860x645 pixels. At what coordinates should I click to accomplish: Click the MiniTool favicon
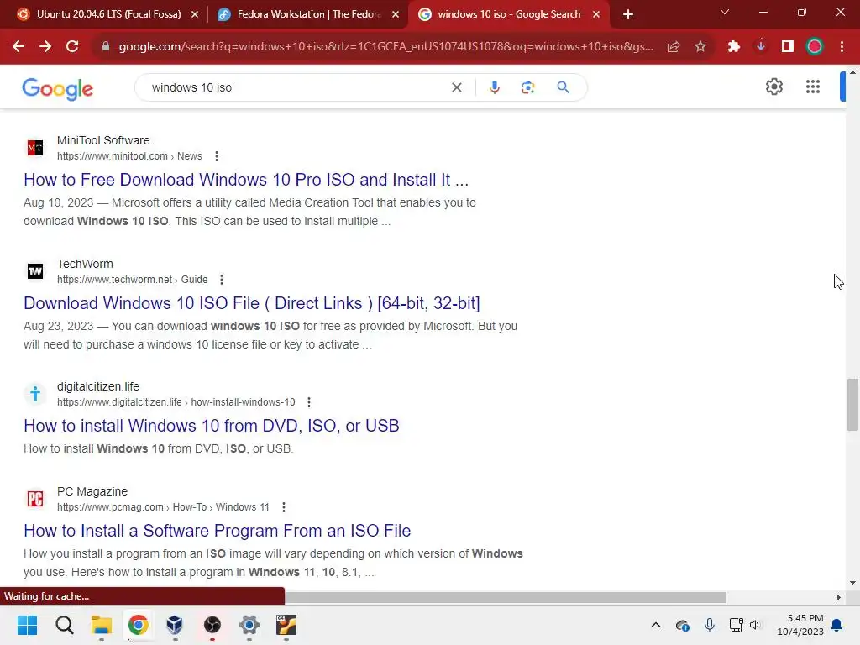click(x=35, y=148)
